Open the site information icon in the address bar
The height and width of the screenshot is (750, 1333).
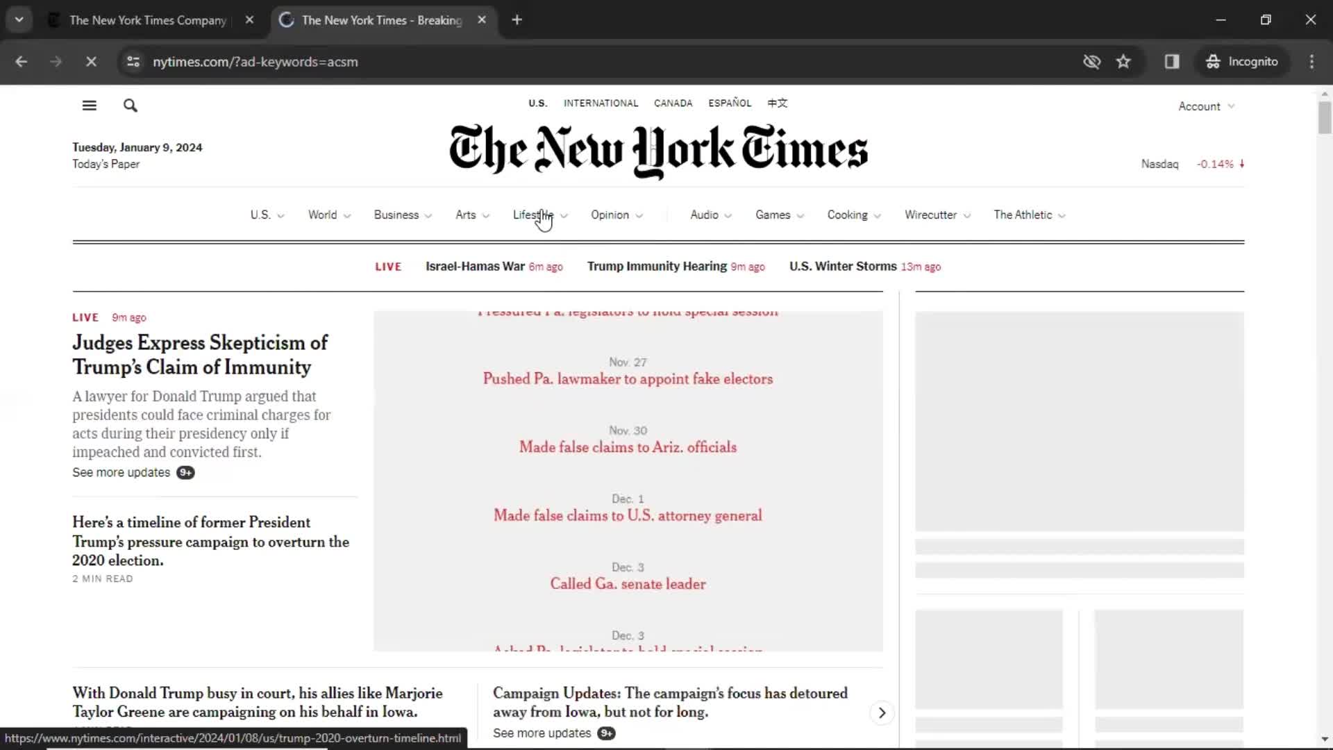pos(133,61)
